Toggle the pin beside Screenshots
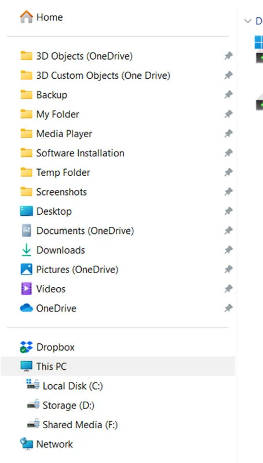 coord(228,192)
